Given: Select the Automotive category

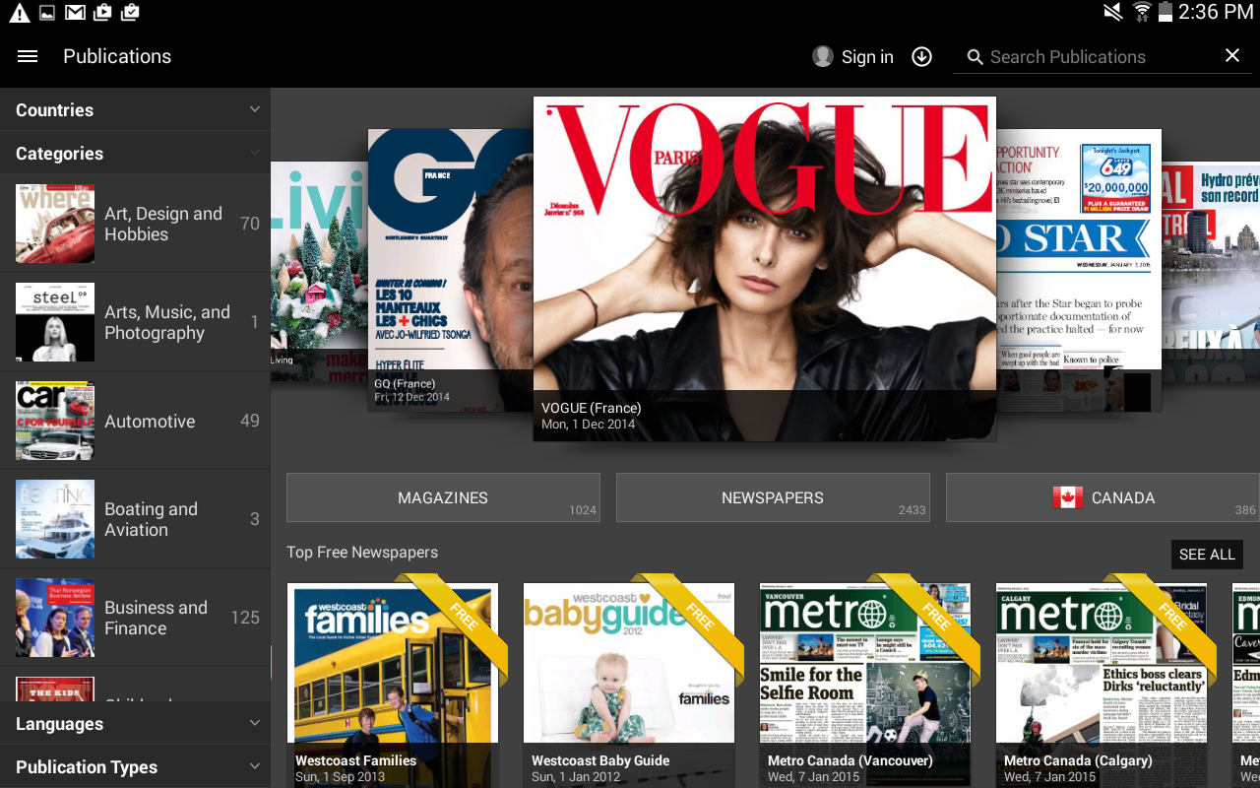Looking at the screenshot, I should tap(135, 421).
